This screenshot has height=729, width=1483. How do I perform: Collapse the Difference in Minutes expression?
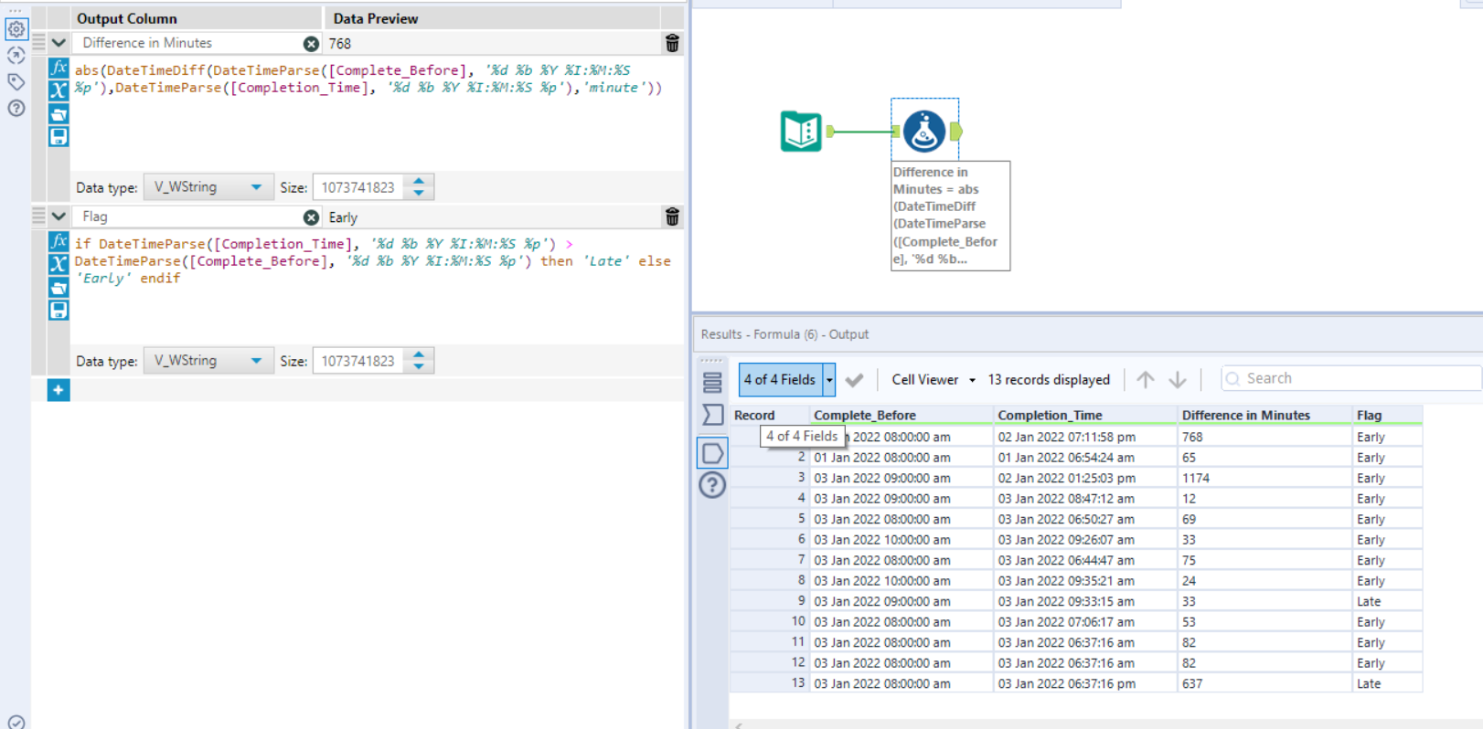point(59,43)
